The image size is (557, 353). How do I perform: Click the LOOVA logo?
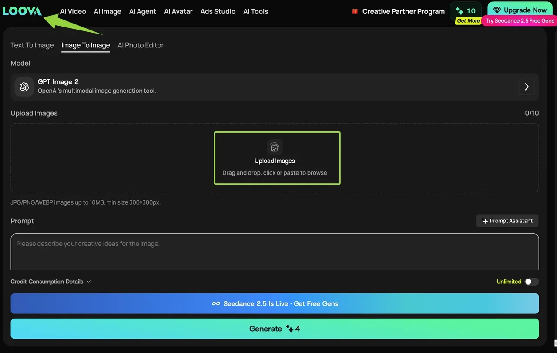click(22, 11)
